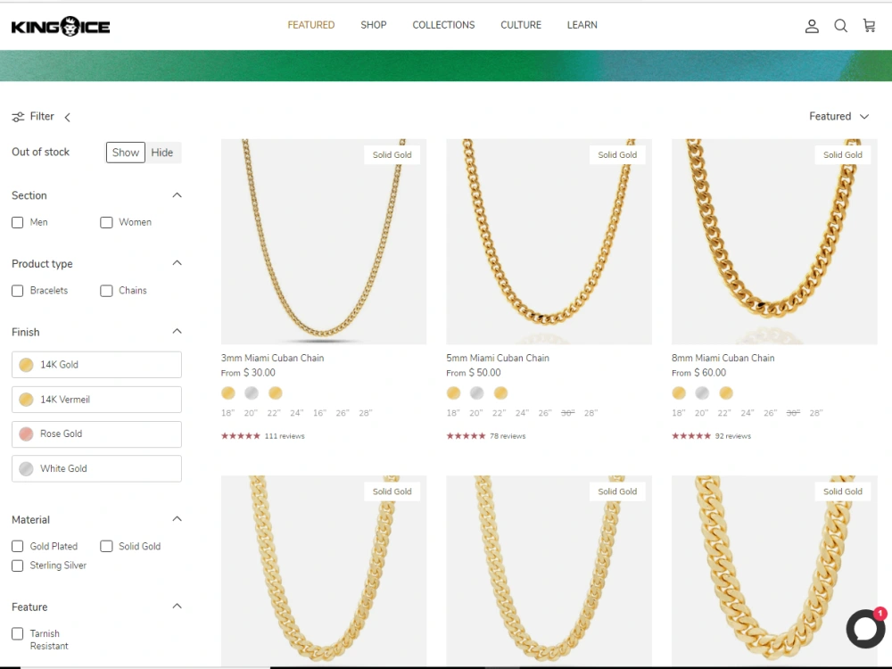Screen dimensions: 892x669
Task: Check the Gold Plated material checkbox
Action: [18, 546]
